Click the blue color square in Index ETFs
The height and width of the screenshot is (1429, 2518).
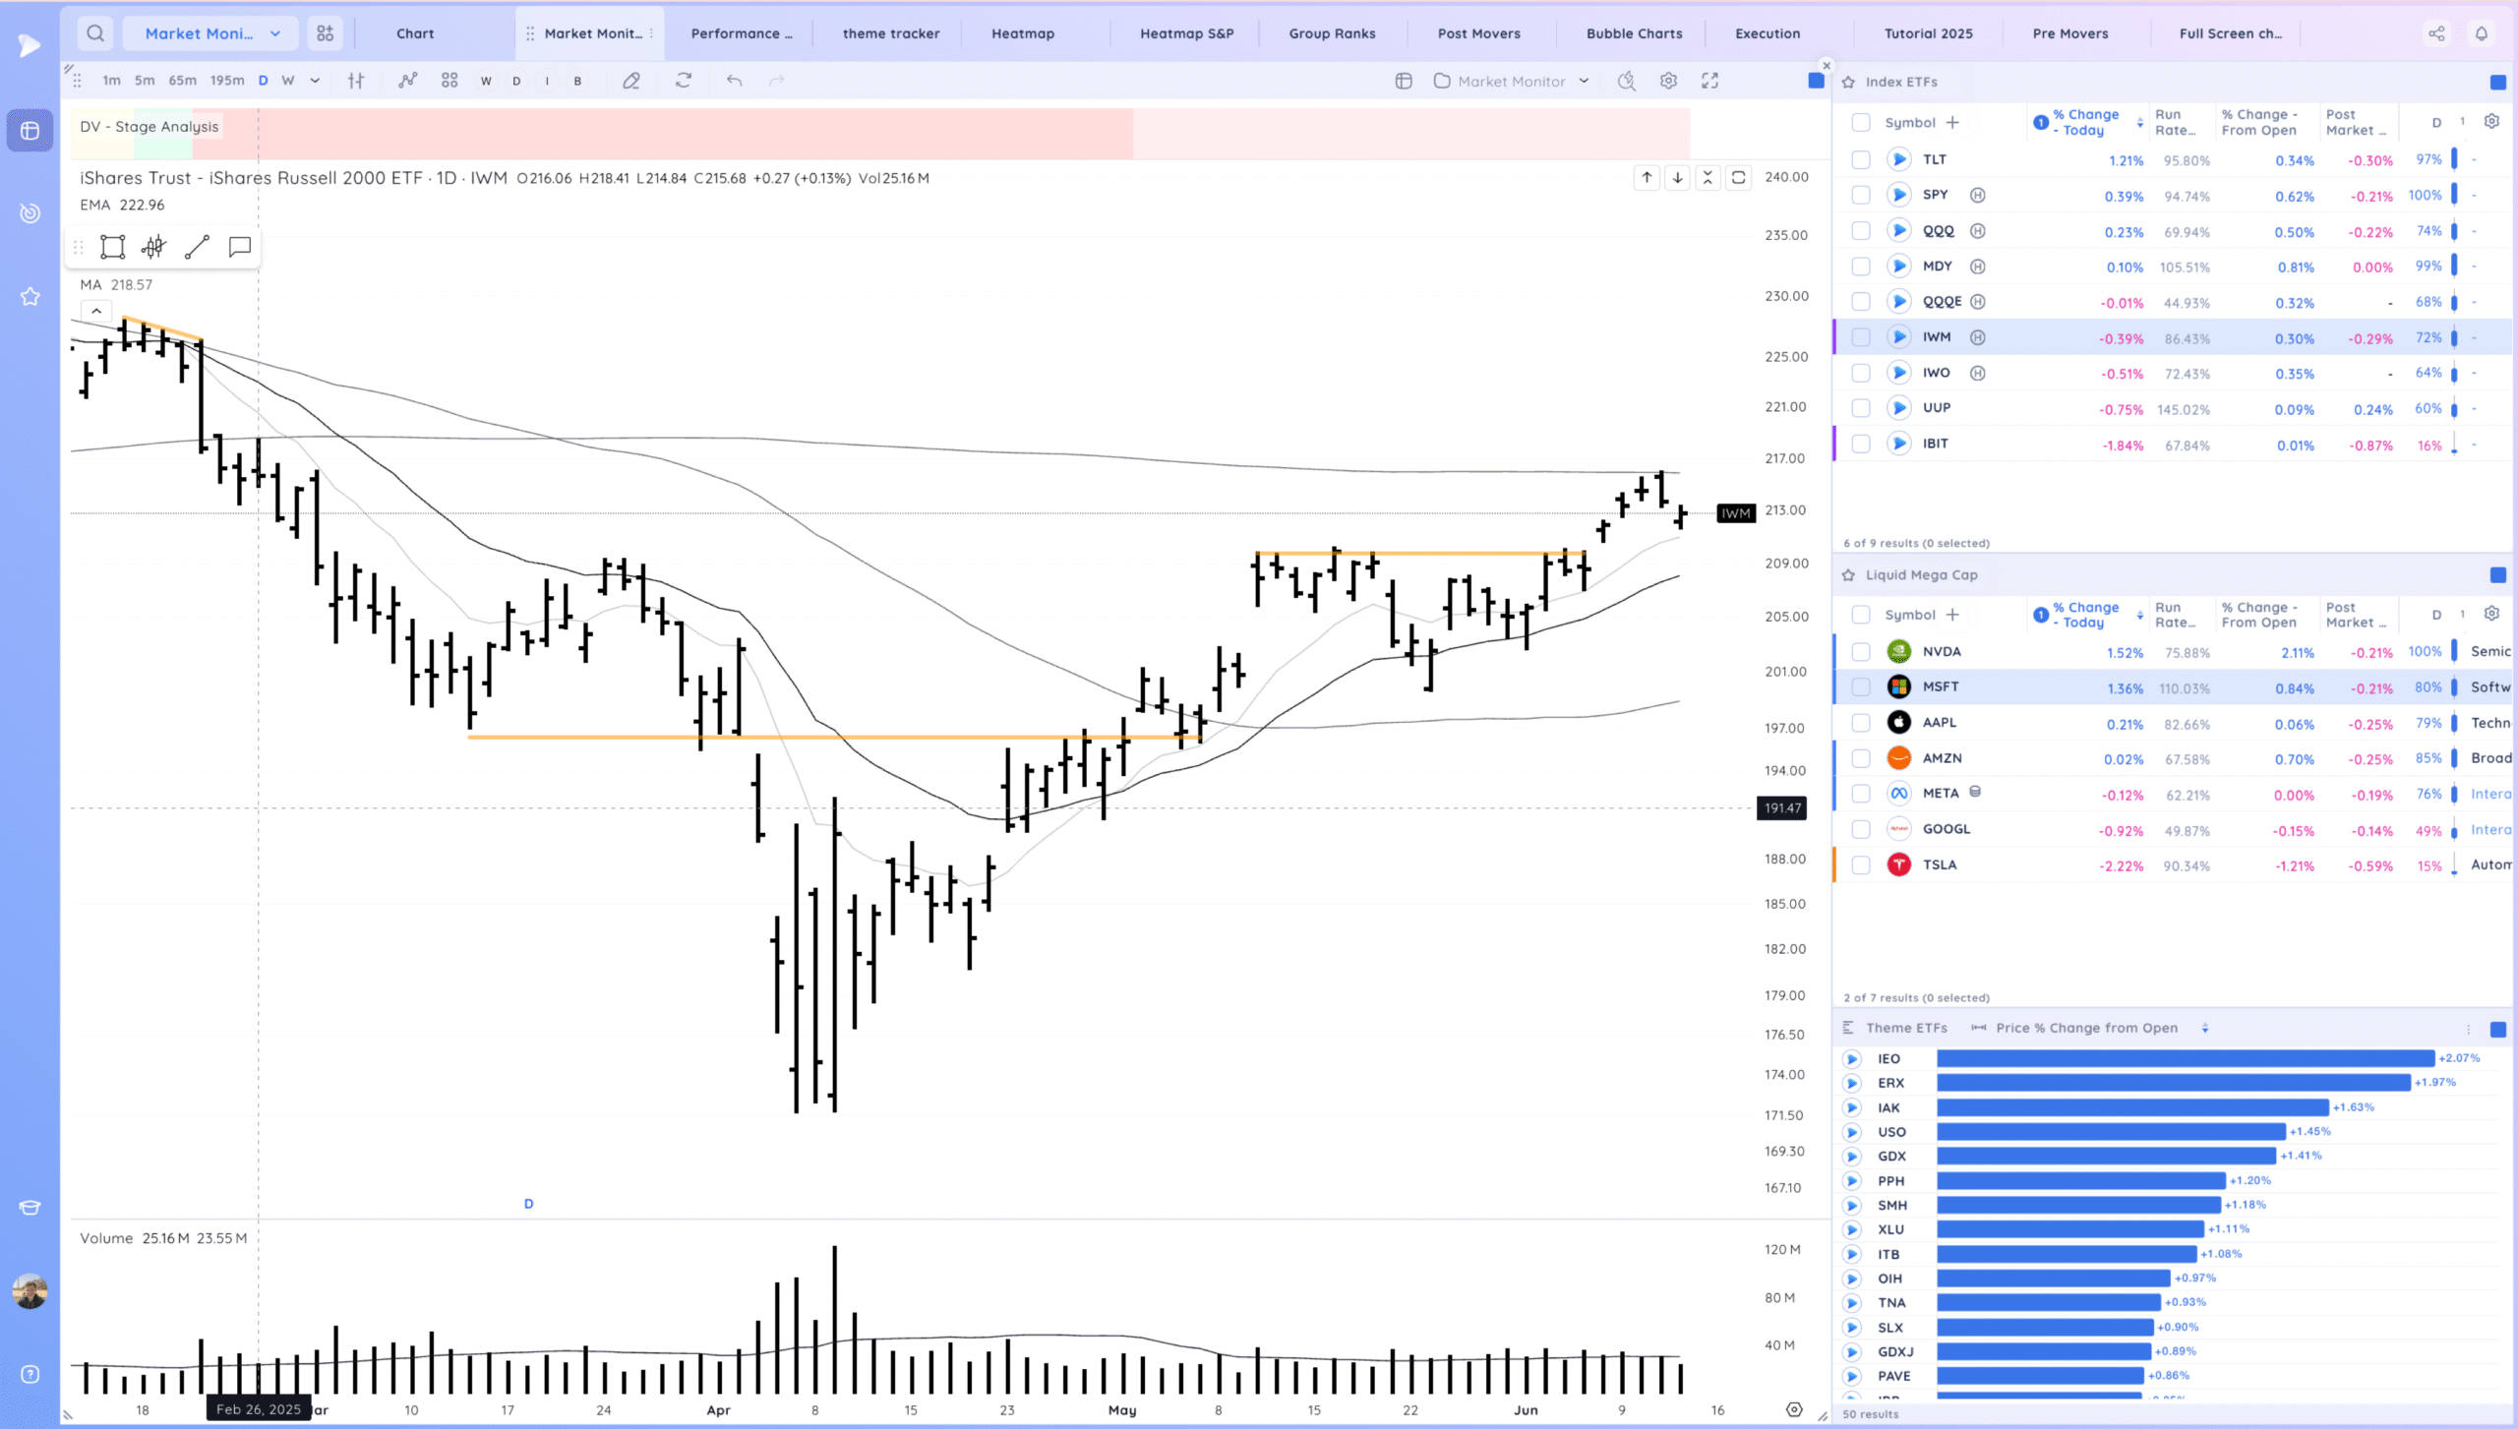(2497, 82)
